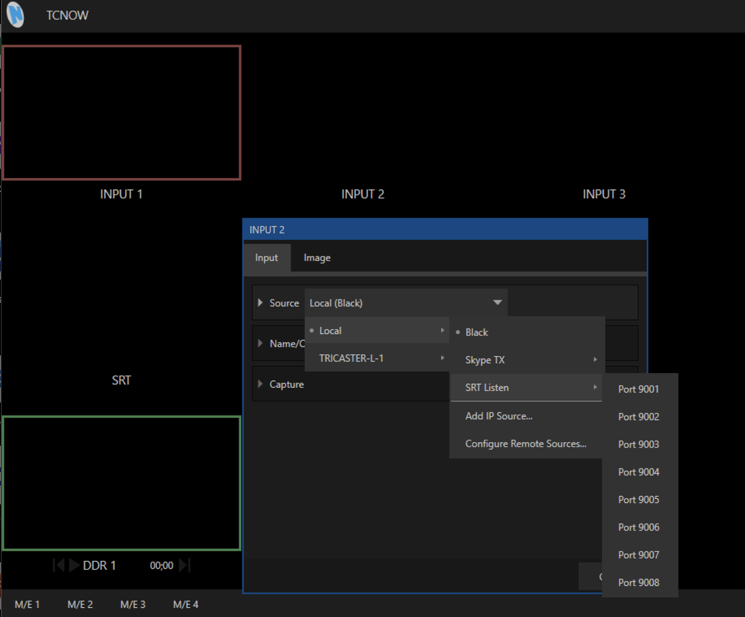Click the NewTek logo icon

(15, 15)
